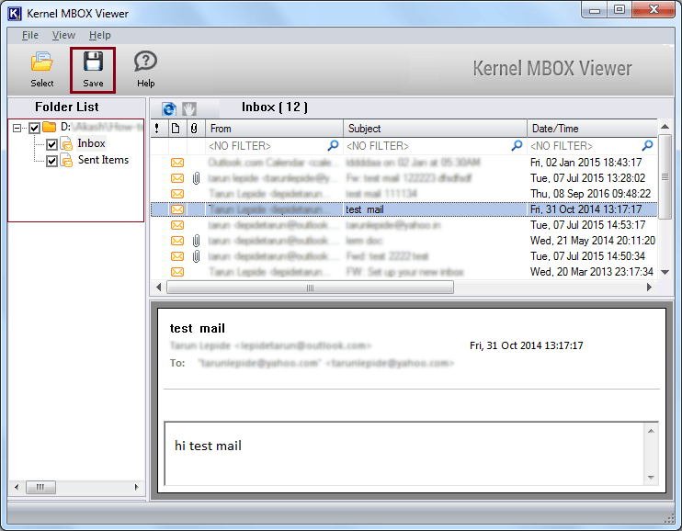Screen dimensions: 682x531
Task: Uncheck the D: root folder checkbox
Action: coord(34,128)
